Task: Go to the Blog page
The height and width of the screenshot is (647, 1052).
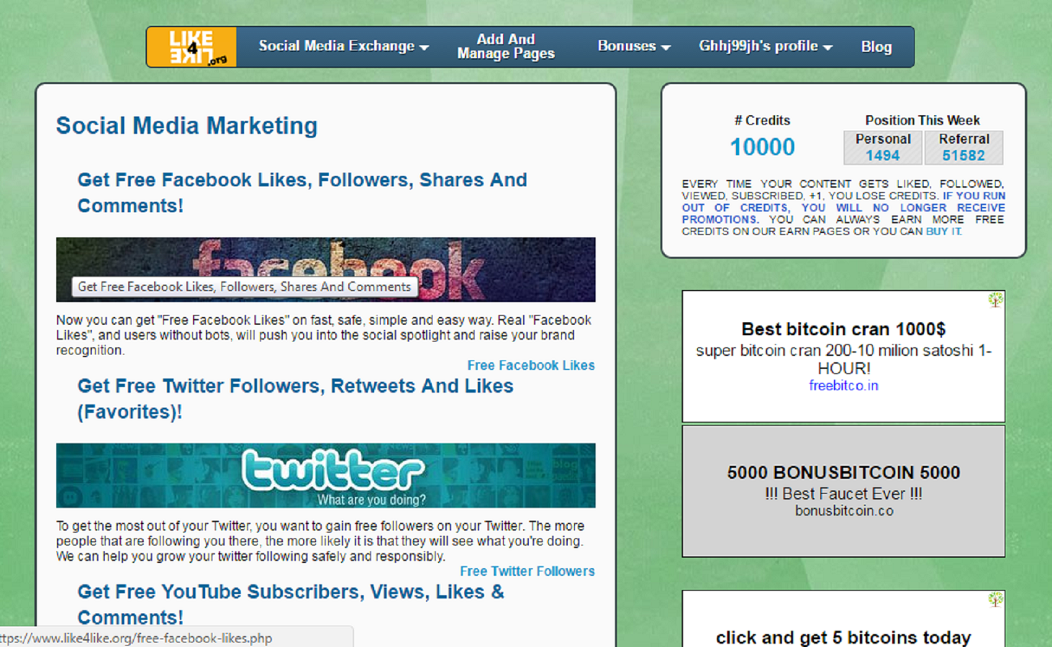Action: [x=876, y=47]
